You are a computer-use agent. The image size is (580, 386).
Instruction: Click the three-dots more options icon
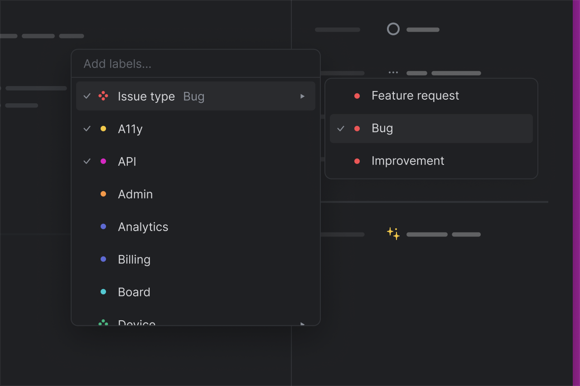coord(393,72)
